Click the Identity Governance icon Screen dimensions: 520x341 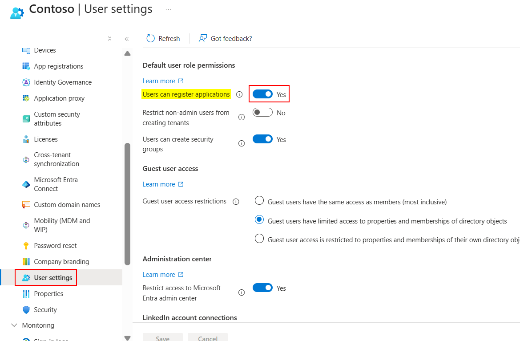(x=26, y=82)
